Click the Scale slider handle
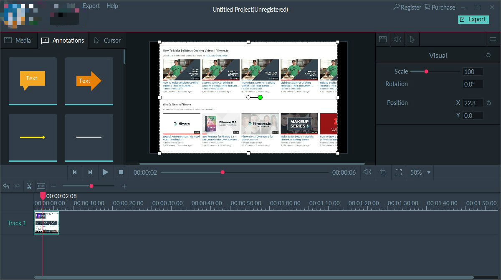 click(426, 71)
